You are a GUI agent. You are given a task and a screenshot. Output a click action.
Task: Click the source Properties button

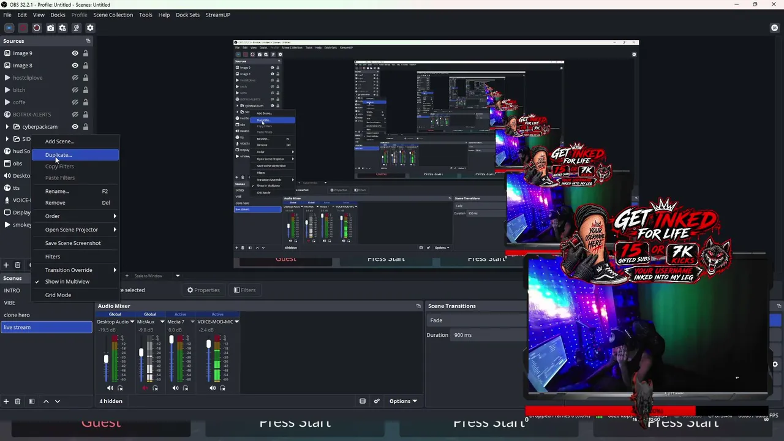click(x=203, y=290)
